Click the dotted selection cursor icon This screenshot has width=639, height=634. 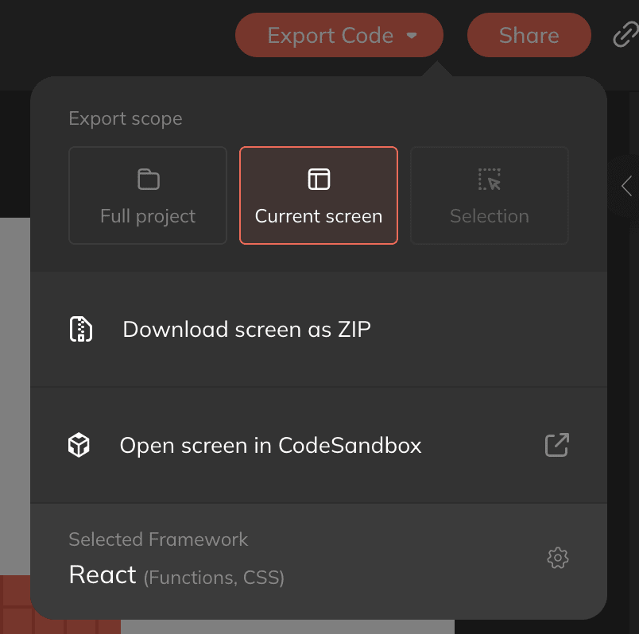click(x=490, y=180)
